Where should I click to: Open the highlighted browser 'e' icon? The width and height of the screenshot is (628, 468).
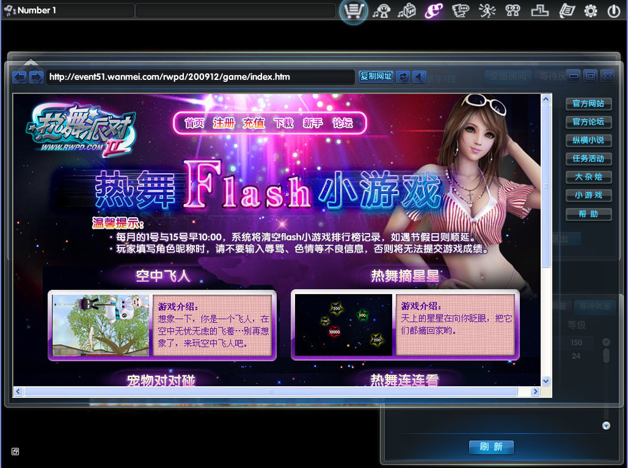pyautogui.click(x=434, y=11)
